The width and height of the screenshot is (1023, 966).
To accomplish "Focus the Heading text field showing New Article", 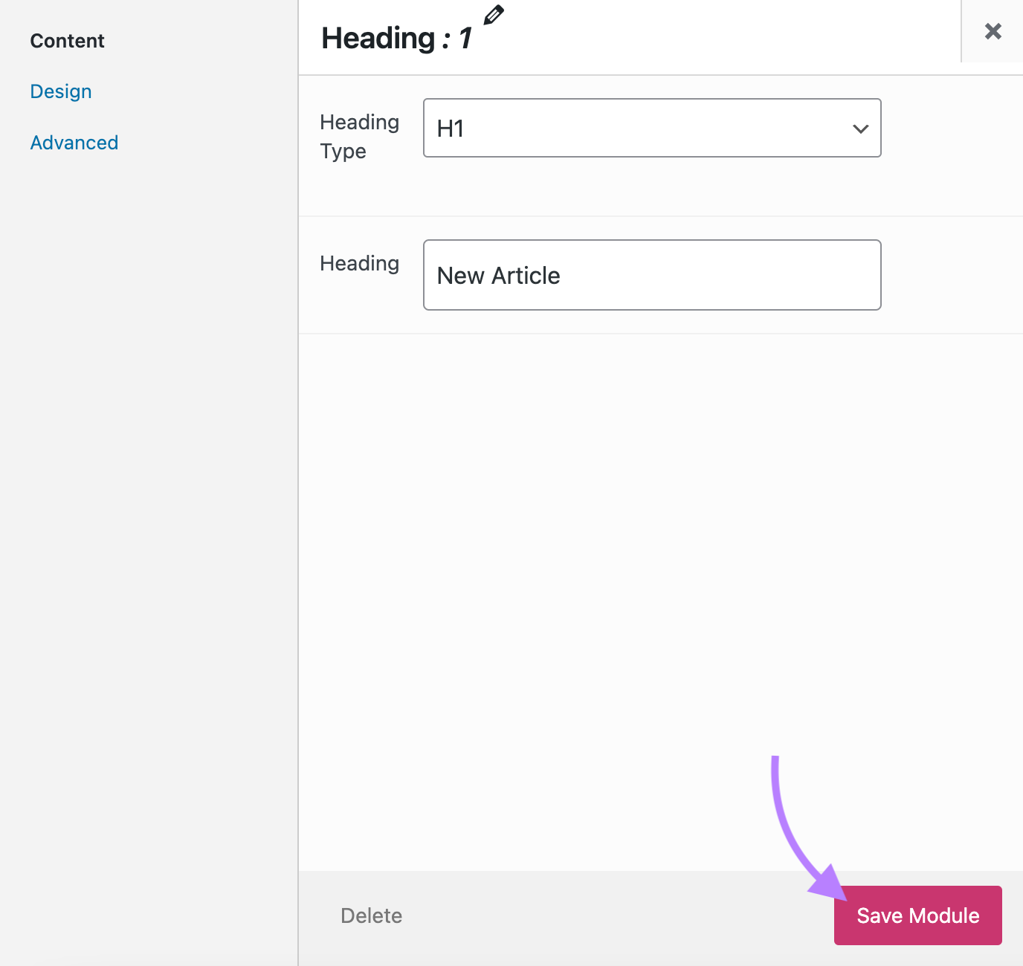I will point(651,275).
